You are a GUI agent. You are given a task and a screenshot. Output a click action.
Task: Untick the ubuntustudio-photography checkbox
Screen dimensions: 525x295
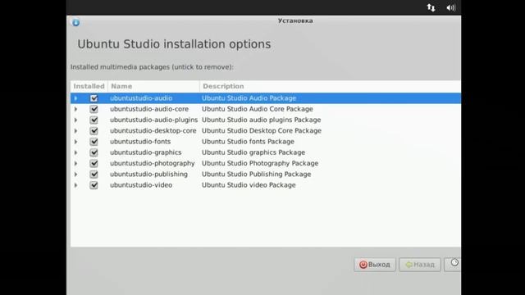tap(94, 163)
